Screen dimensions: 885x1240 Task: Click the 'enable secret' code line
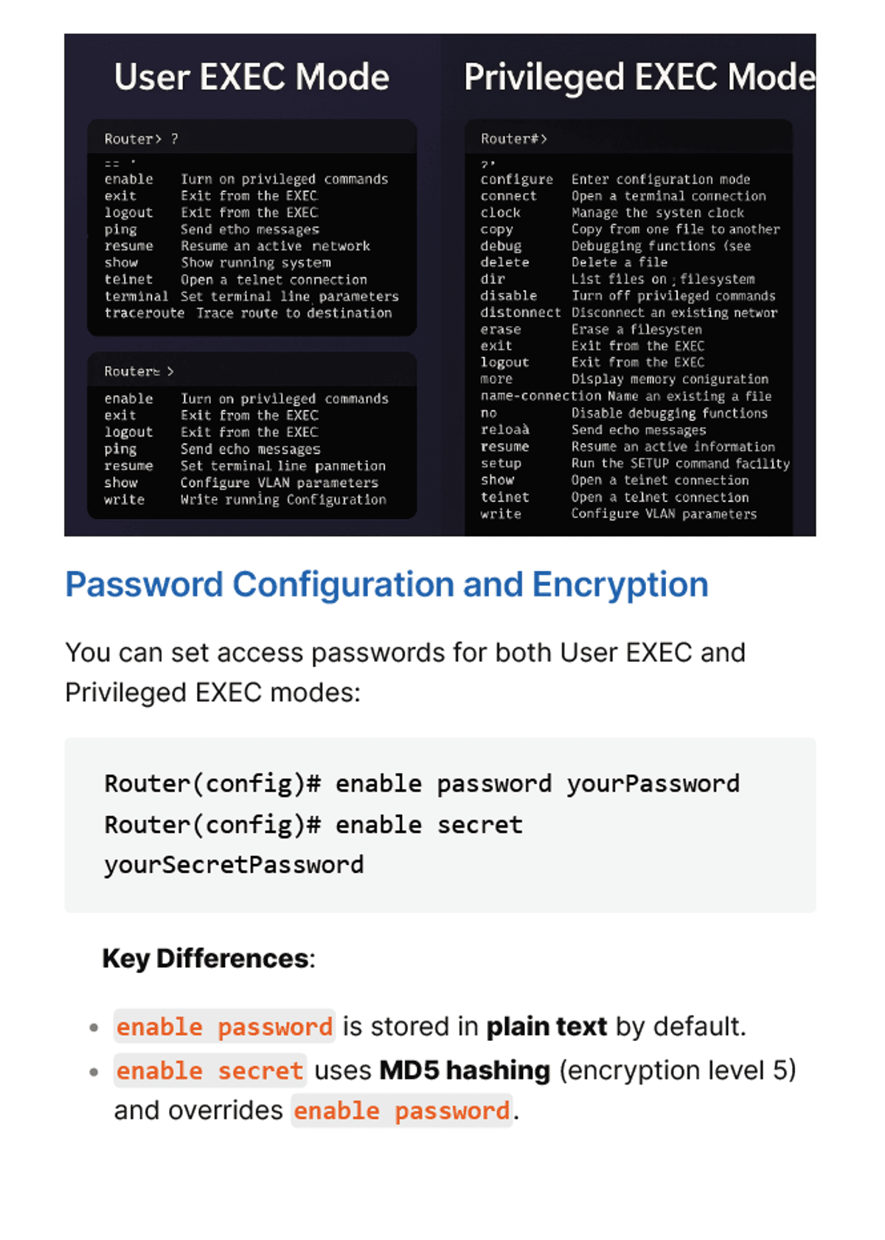313,824
